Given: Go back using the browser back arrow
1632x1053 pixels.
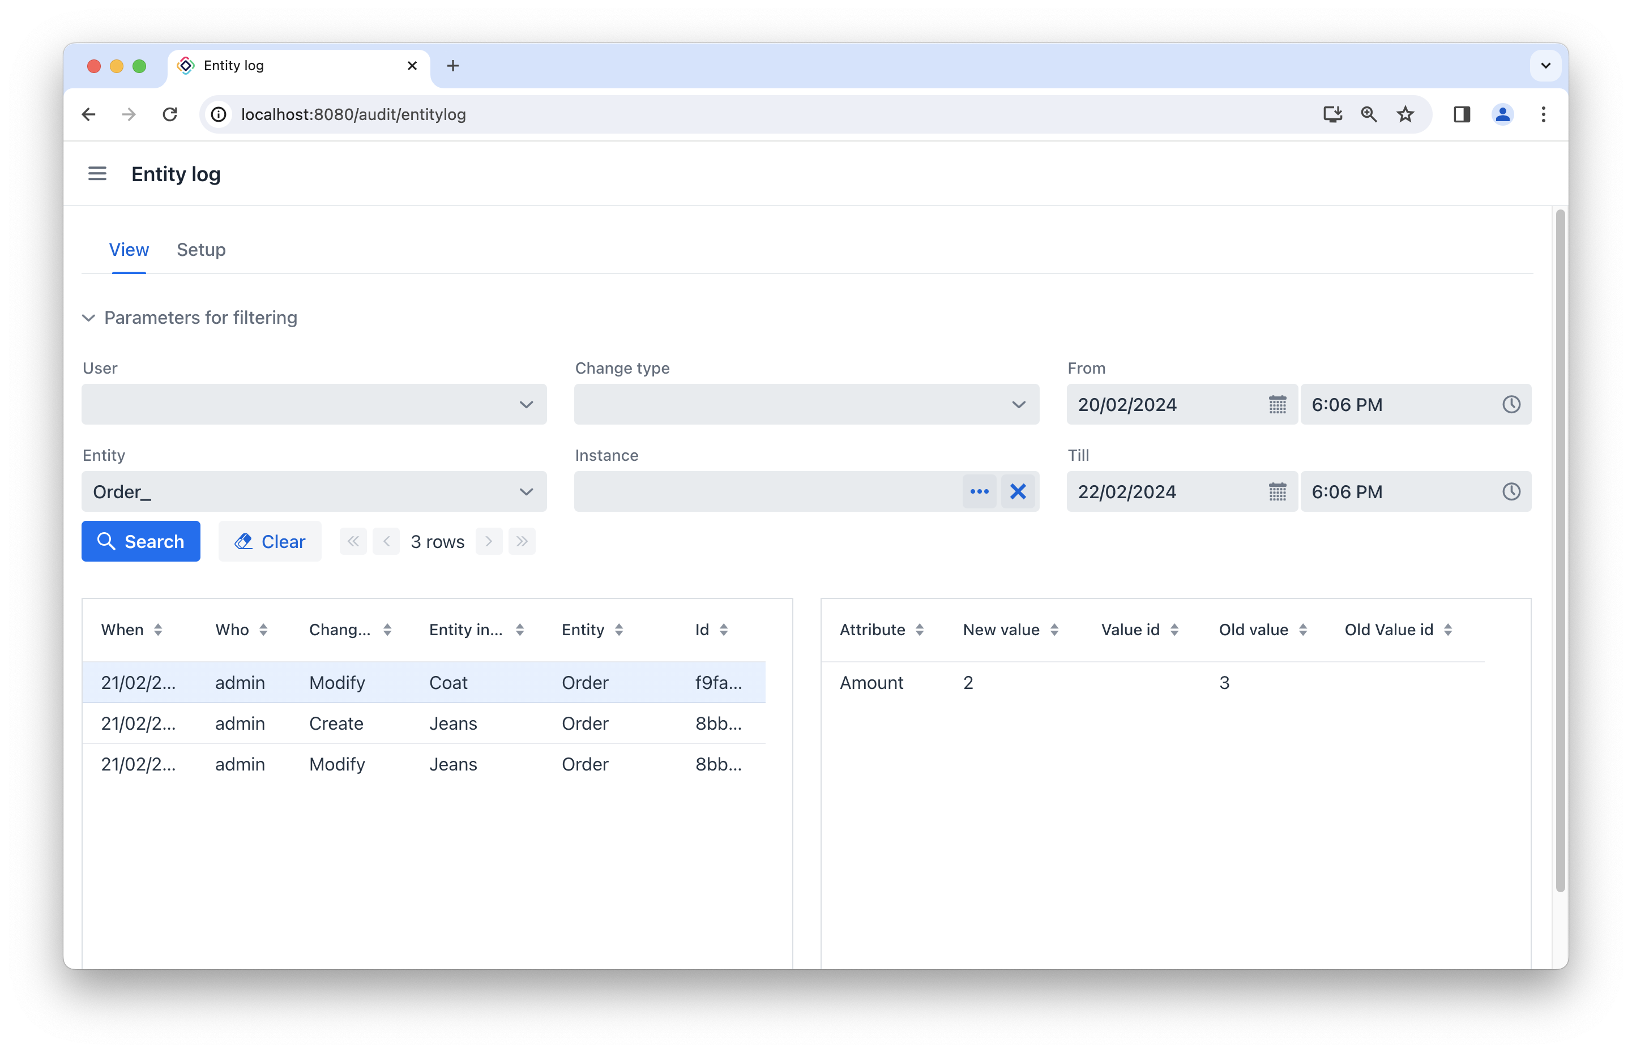Looking at the screenshot, I should pos(89,114).
